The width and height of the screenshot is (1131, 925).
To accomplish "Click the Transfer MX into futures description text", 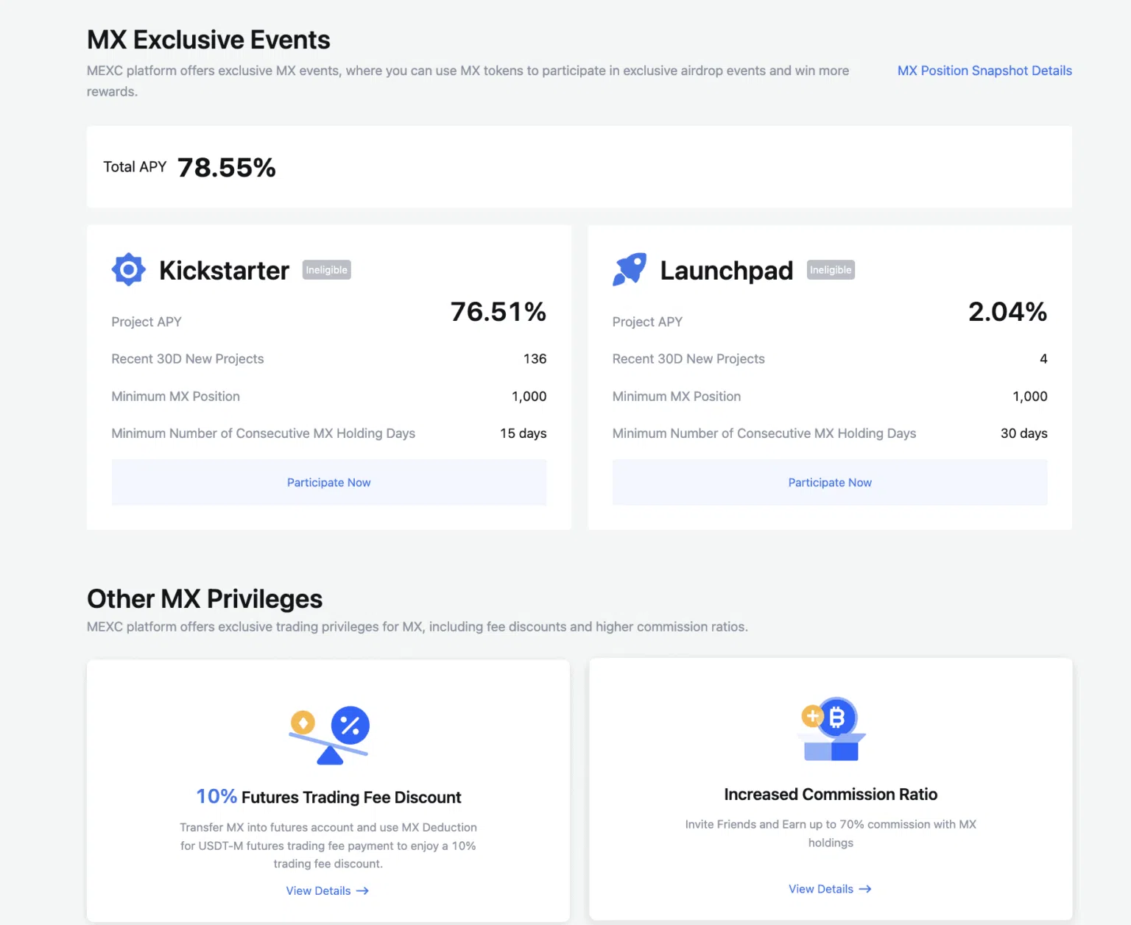I will [x=328, y=846].
